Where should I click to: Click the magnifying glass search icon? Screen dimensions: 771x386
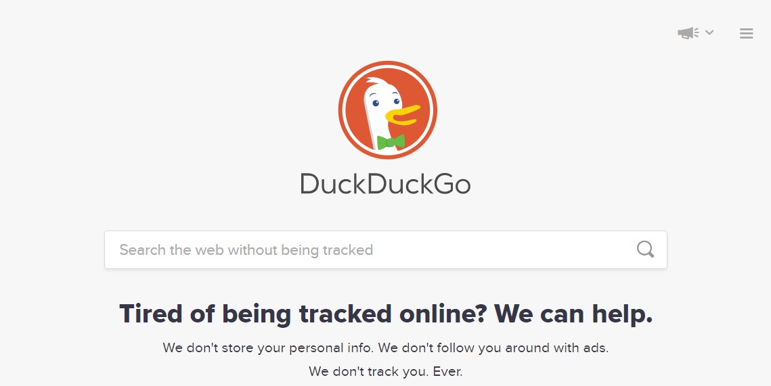click(x=645, y=249)
